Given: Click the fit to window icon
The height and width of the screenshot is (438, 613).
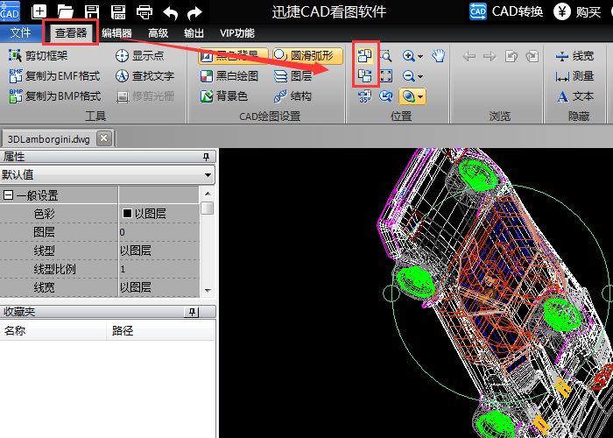Looking at the screenshot, I should (x=386, y=75).
